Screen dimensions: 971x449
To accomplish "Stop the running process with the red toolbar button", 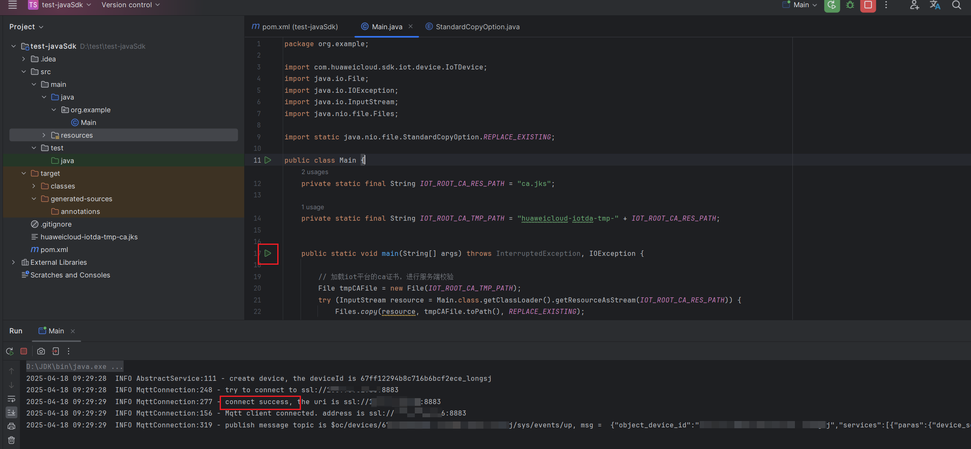I will (x=868, y=5).
